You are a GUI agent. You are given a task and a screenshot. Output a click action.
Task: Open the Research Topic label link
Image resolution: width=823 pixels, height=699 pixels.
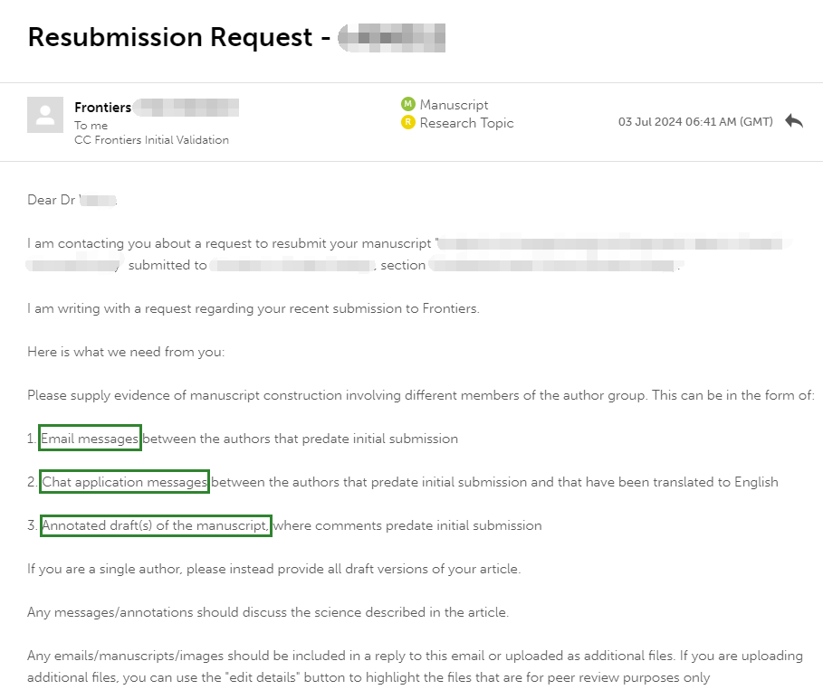(466, 123)
